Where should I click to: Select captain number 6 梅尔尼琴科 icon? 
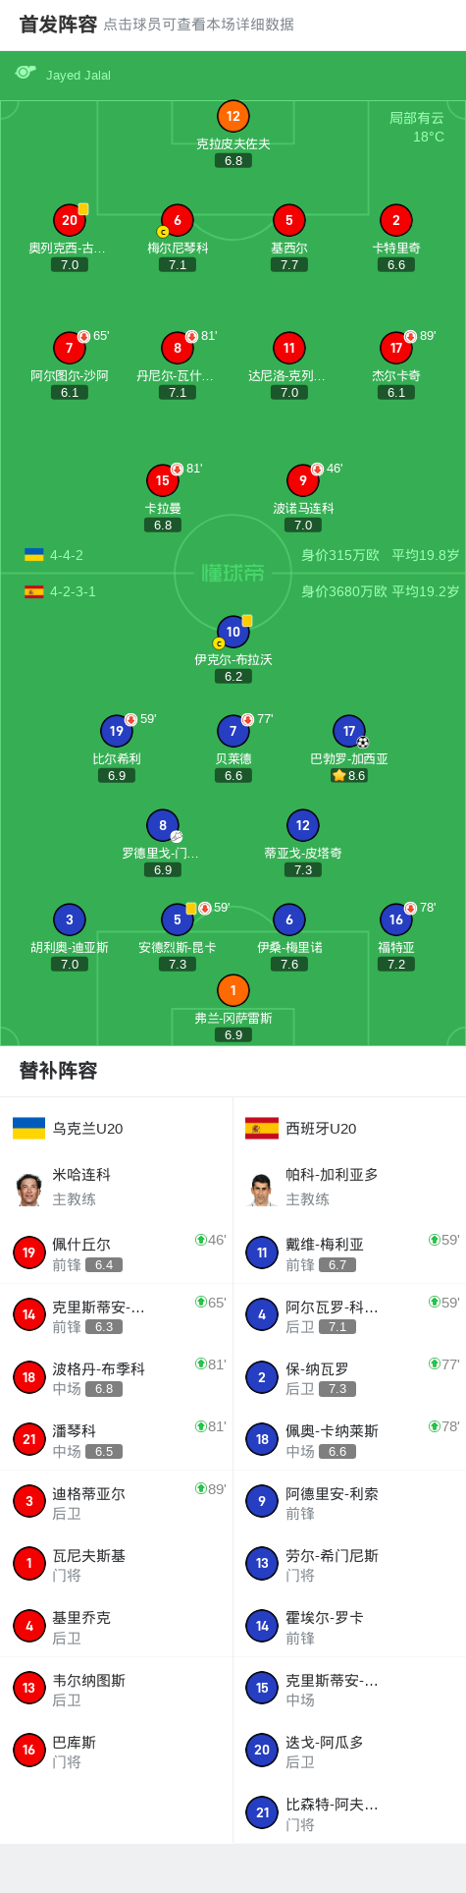(178, 220)
